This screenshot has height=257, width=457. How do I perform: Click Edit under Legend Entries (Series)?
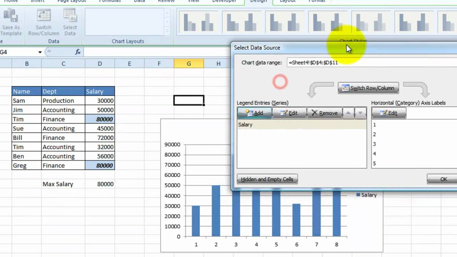289,113
